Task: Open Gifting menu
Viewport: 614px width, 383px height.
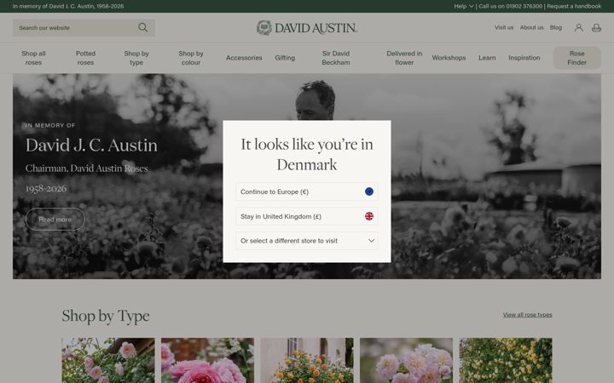Action: pos(285,58)
